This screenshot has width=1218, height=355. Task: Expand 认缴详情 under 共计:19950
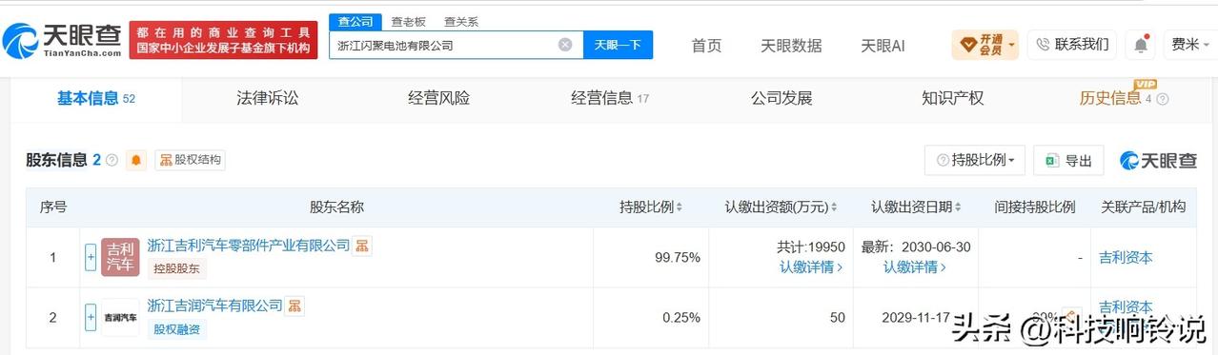coord(811,267)
